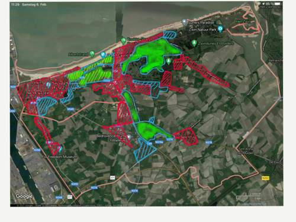Click the green beach pin on the coastline

(x=123, y=41)
